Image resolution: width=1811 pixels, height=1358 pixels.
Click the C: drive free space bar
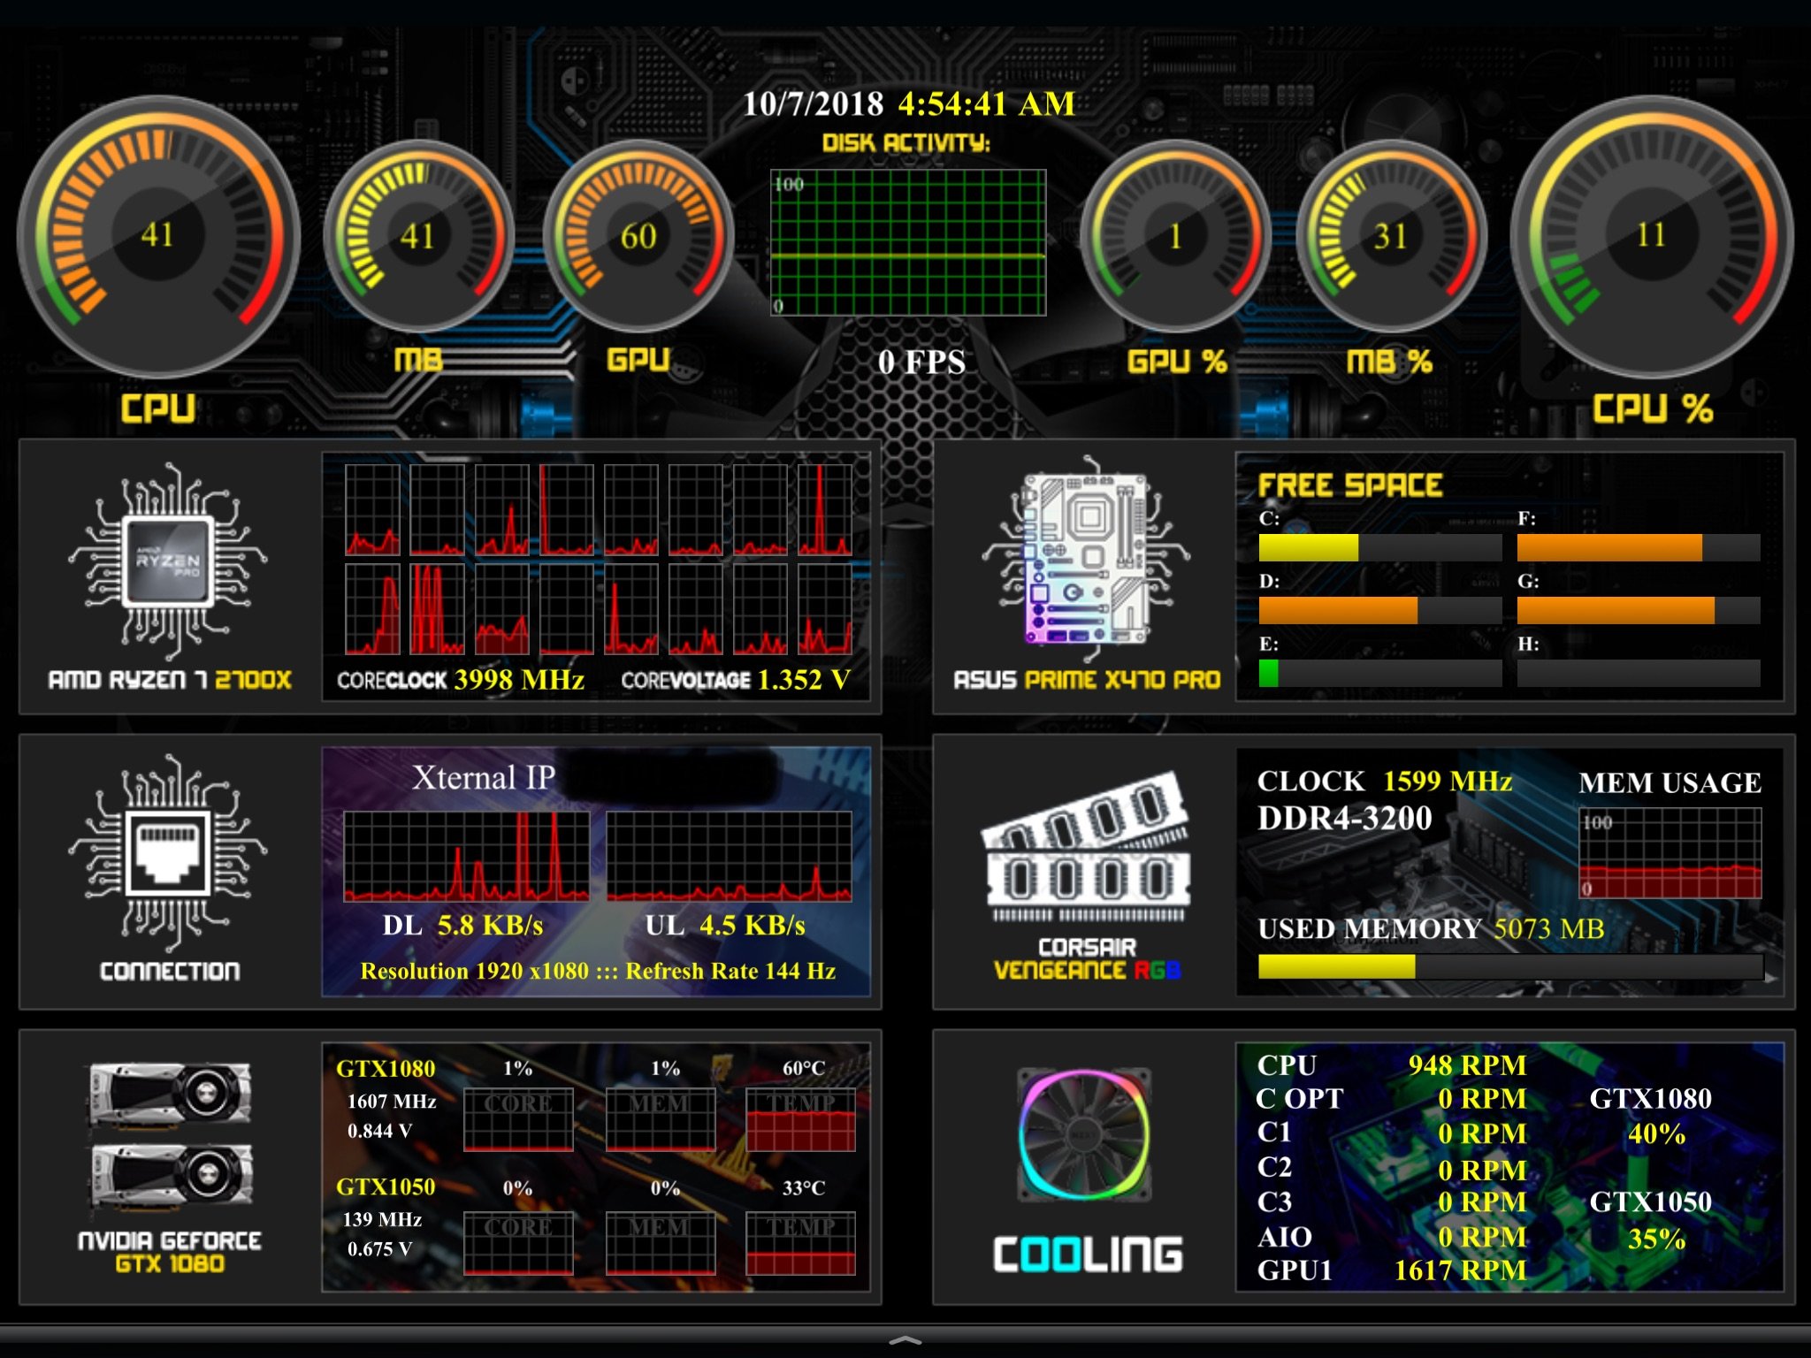[1379, 547]
